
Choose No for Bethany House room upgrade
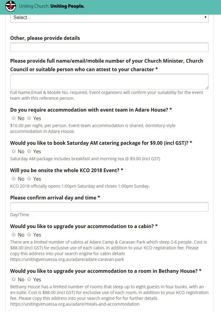14,279
